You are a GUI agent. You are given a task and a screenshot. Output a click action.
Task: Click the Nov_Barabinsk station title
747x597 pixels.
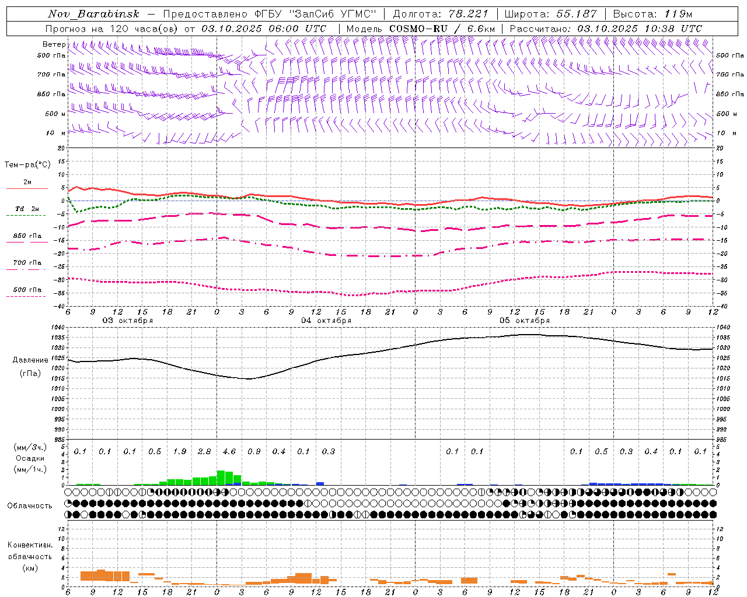pos(93,15)
